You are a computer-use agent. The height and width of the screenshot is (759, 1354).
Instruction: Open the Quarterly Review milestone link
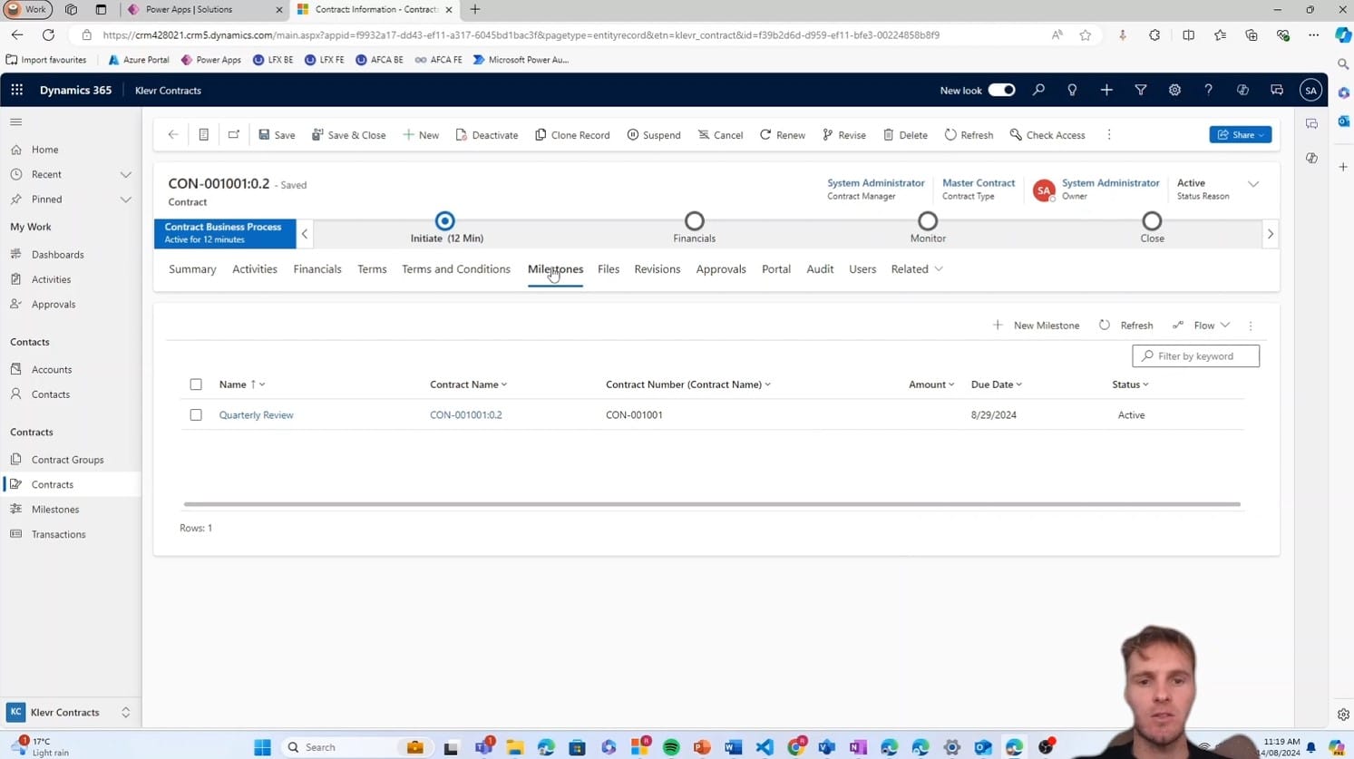pyautogui.click(x=257, y=415)
